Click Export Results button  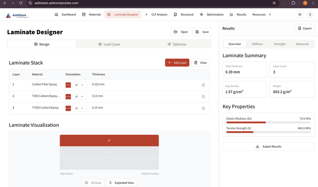[x=269, y=147]
